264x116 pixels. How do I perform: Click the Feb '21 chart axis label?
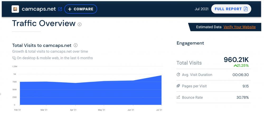click(x=18, y=110)
